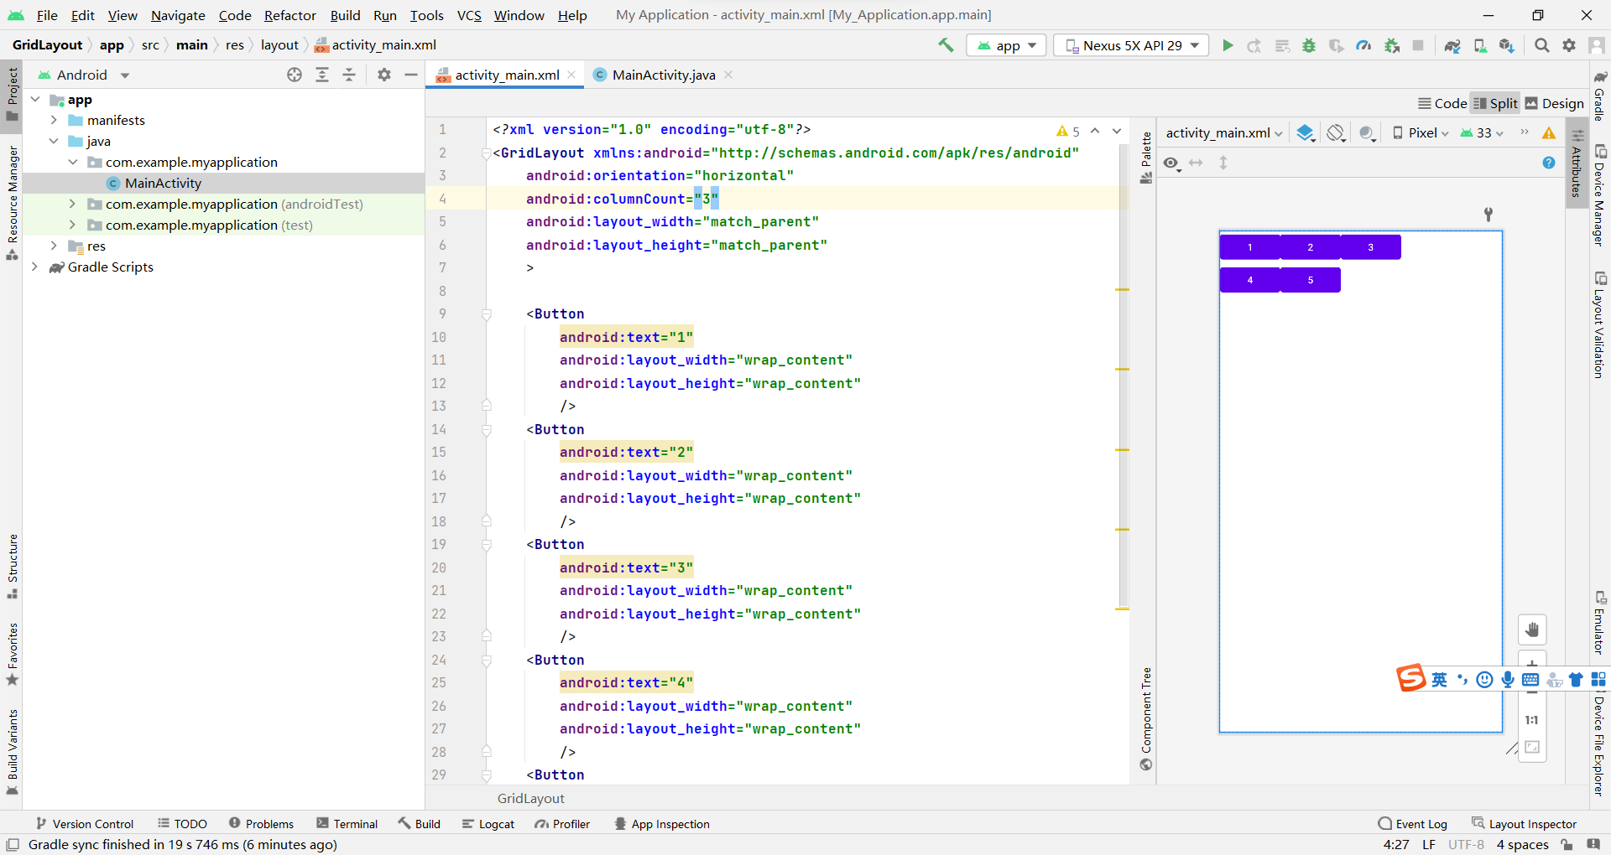1611x855 pixels.
Task: Collapse the com.example.myapplication package
Action: click(x=75, y=162)
